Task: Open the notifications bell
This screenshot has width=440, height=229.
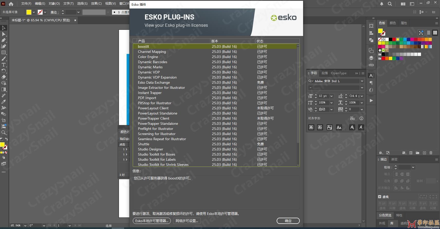Action: pyautogui.click(x=382, y=4)
